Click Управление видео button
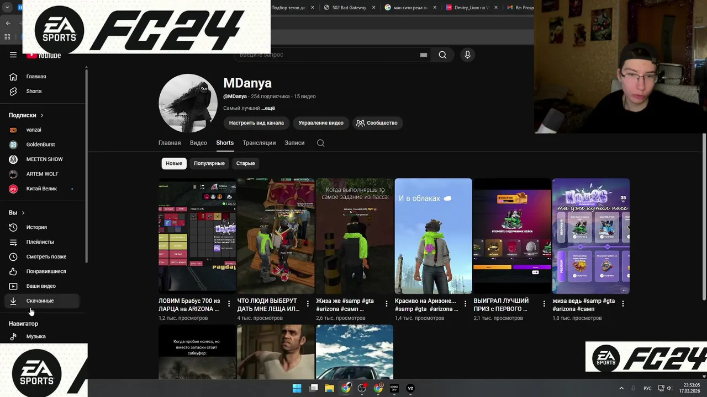 321,123
